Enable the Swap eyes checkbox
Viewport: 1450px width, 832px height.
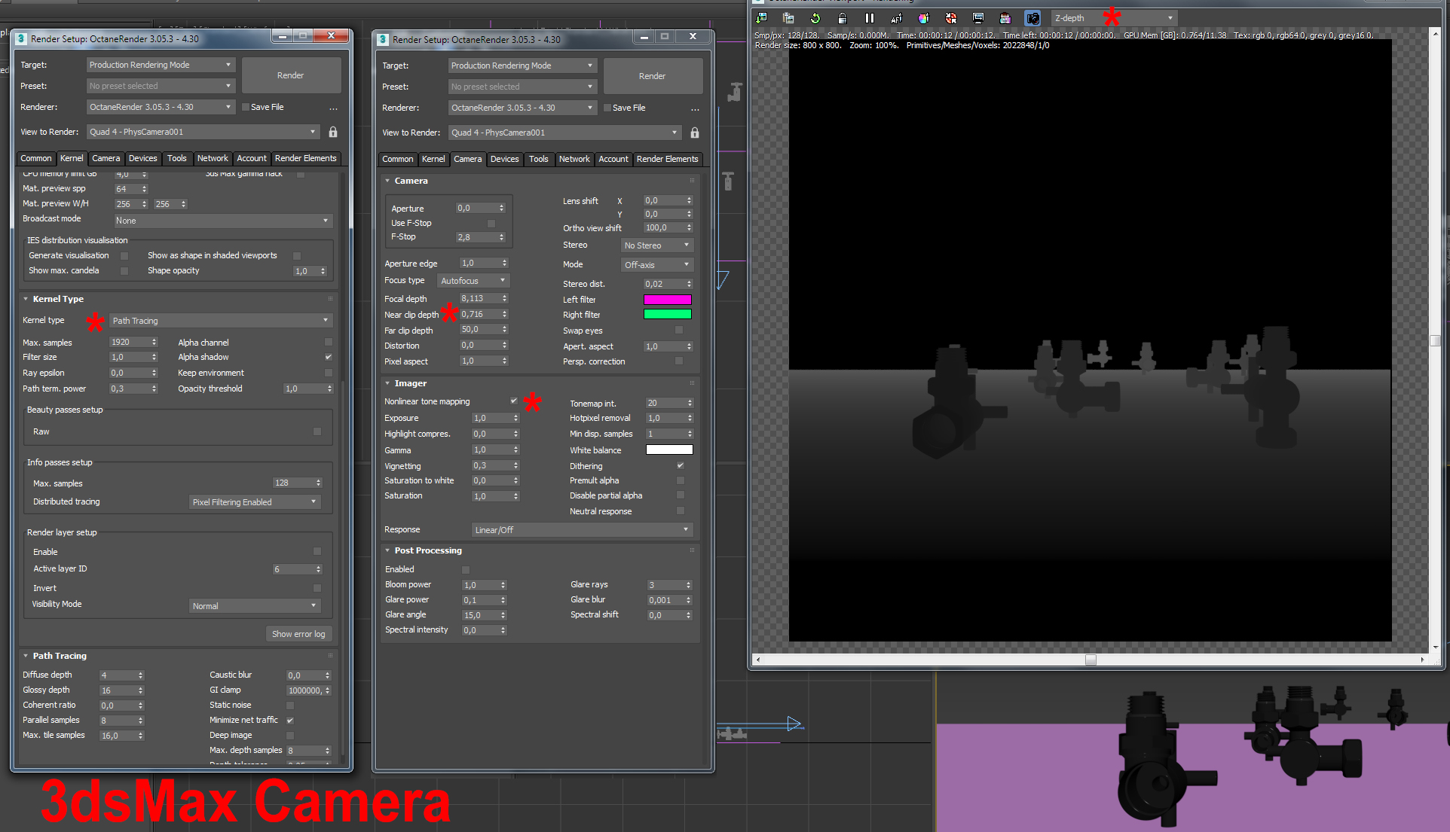point(679,330)
